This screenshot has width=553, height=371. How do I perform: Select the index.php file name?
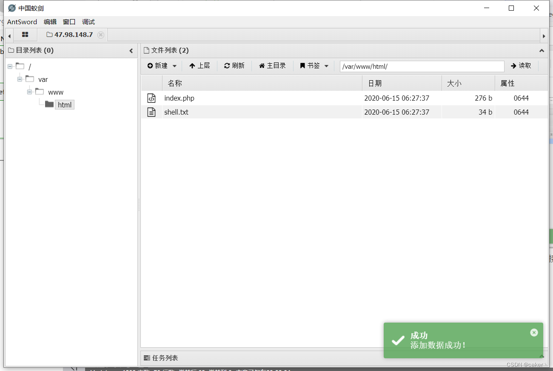pyautogui.click(x=179, y=98)
